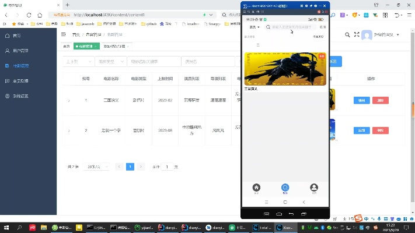Click the red delete button in row 2
This screenshot has width=415, height=233.
(x=380, y=130)
